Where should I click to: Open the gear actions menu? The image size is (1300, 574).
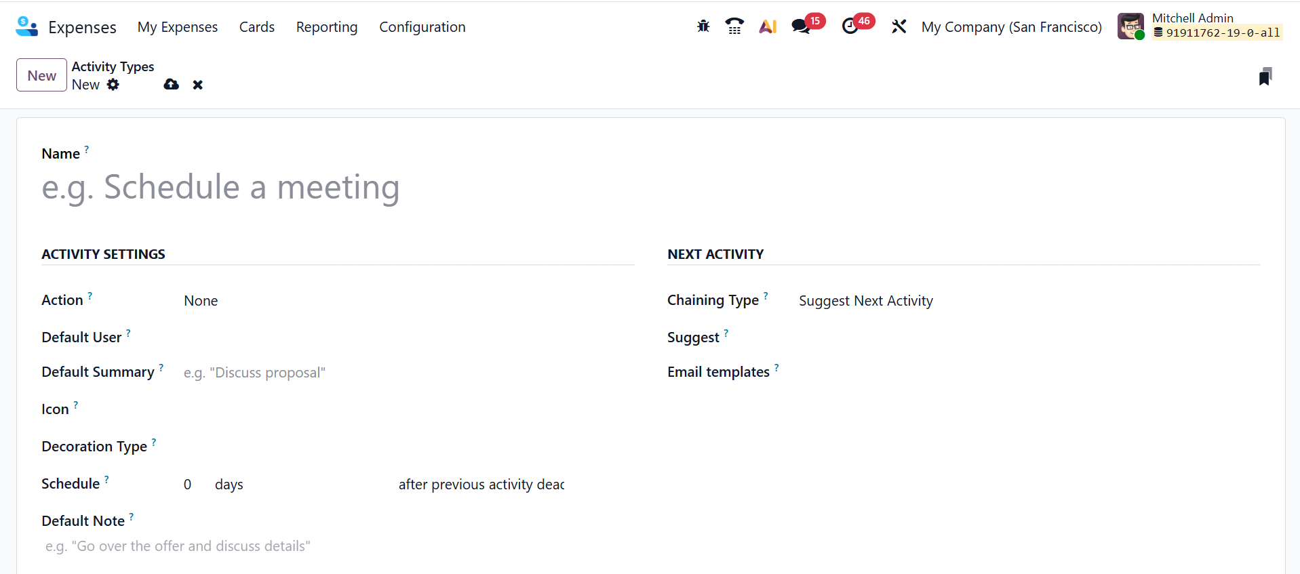pos(113,85)
